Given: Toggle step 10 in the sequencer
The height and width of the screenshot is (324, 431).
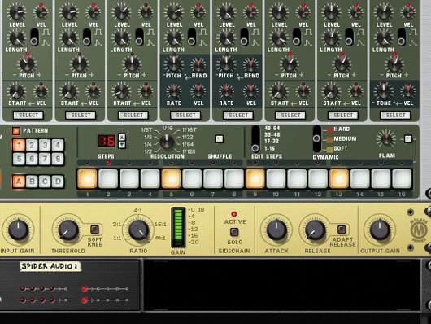Looking at the screenshot, I should click(276, 178).
